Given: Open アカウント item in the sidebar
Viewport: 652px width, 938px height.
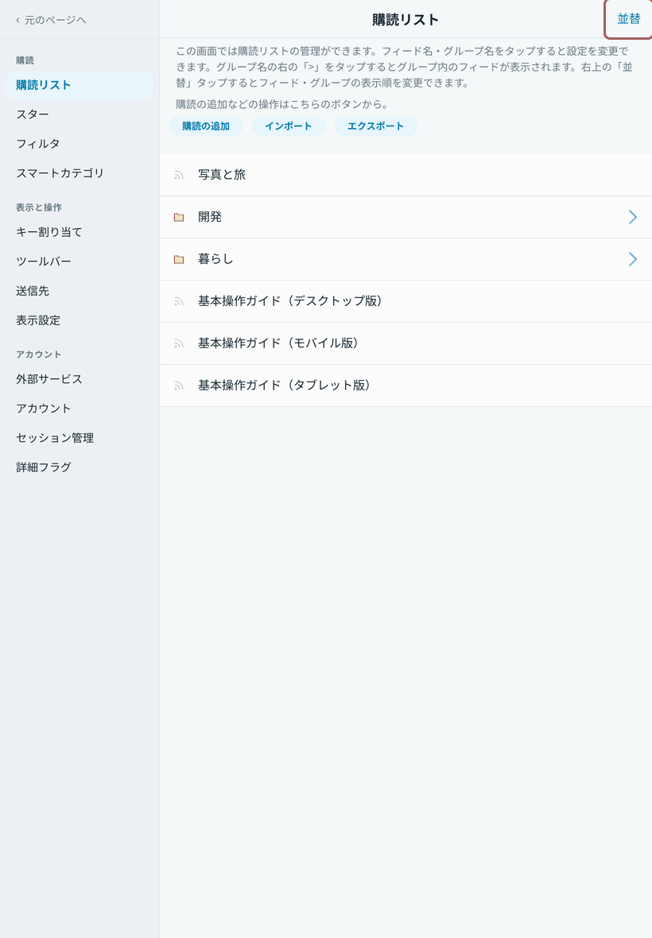Looking at the screenshot, I should (80, 409).
